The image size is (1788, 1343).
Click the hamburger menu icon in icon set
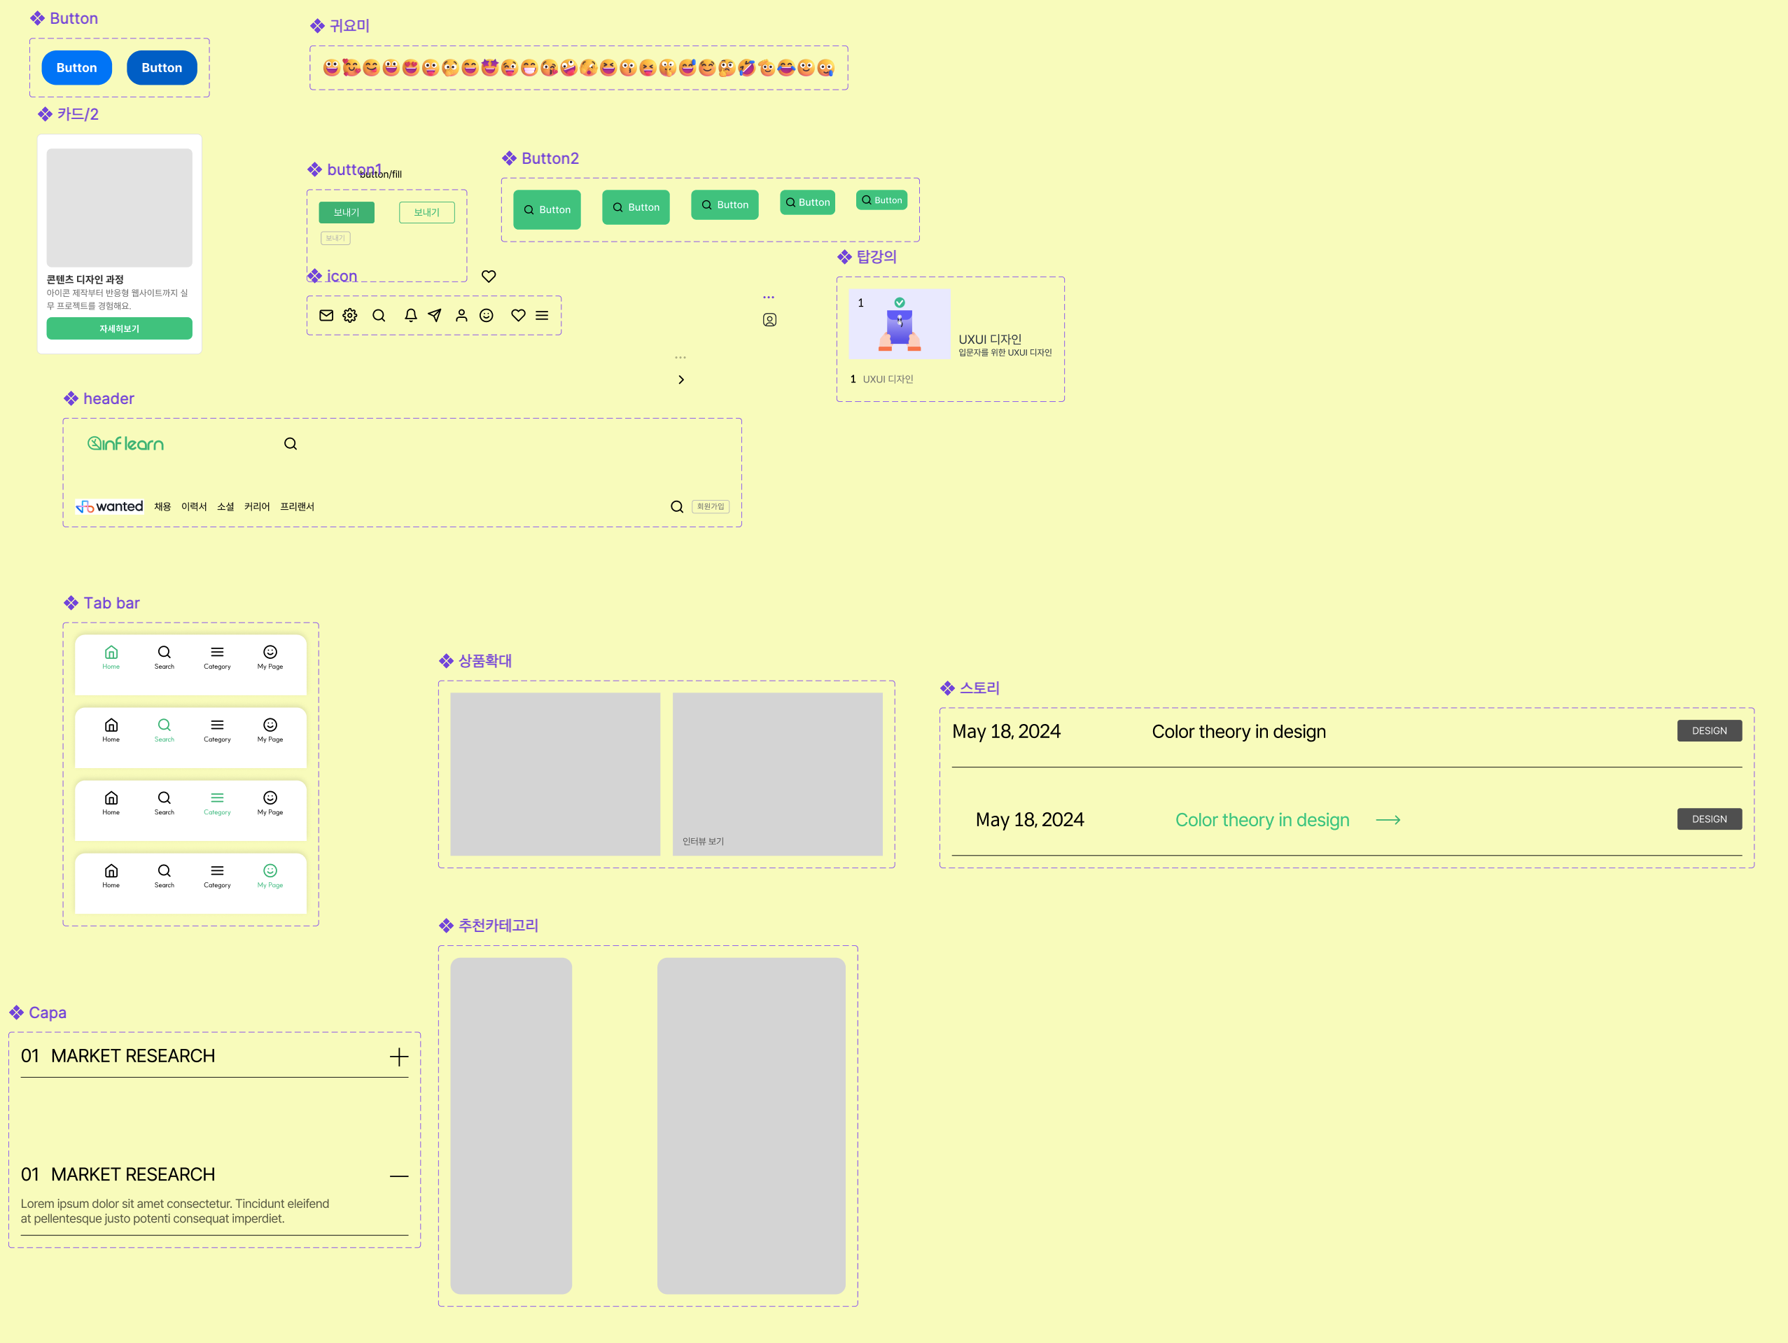(542, 315)
